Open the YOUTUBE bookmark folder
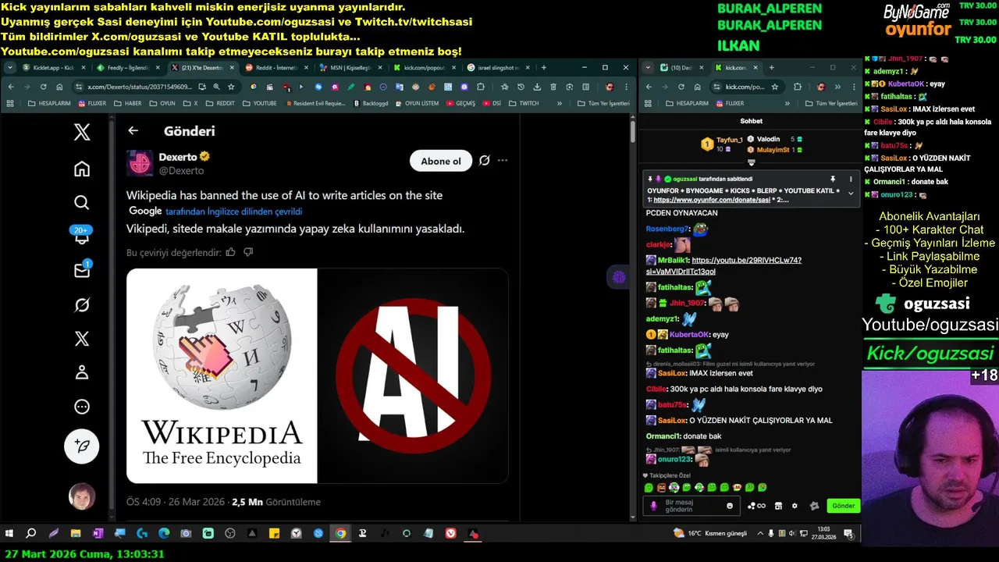Viewport: 999px width, 562px height. click(x=259, y=103)
